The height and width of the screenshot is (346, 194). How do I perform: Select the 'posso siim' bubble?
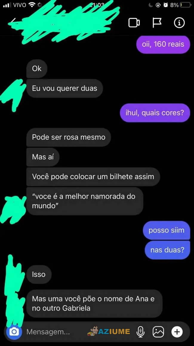[x=166, y=230]
